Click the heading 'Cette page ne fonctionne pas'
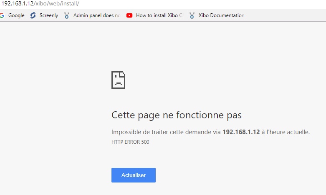This screenshot has height=195, width=326. (177, 115)
